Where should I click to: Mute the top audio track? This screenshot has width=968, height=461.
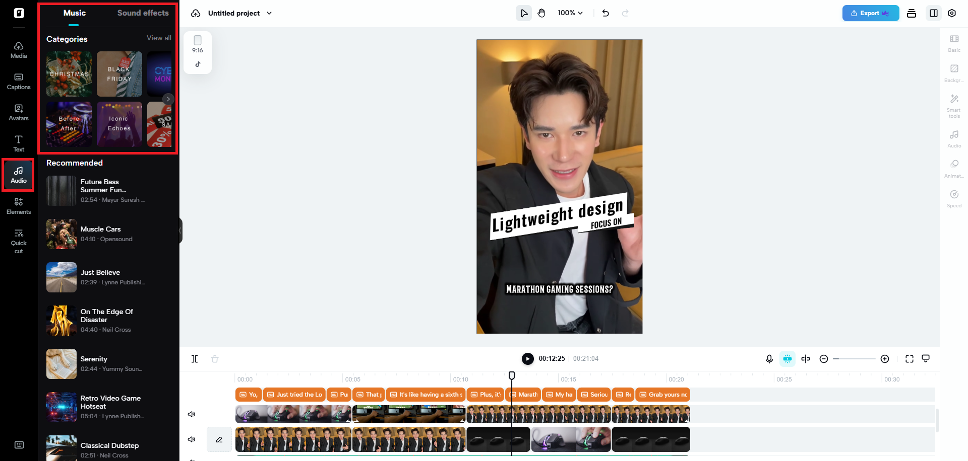191,414
